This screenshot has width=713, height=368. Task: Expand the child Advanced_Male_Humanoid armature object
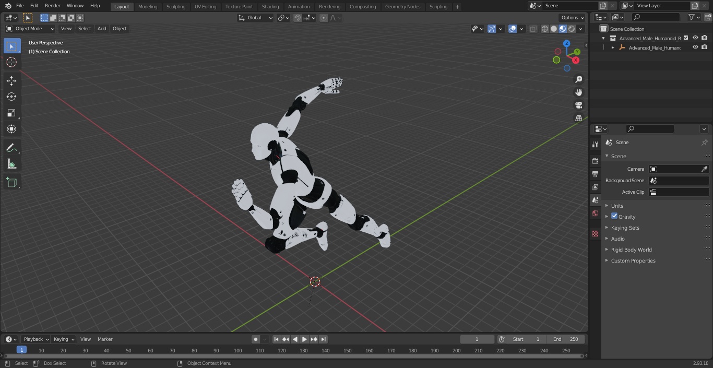(613, 48)
